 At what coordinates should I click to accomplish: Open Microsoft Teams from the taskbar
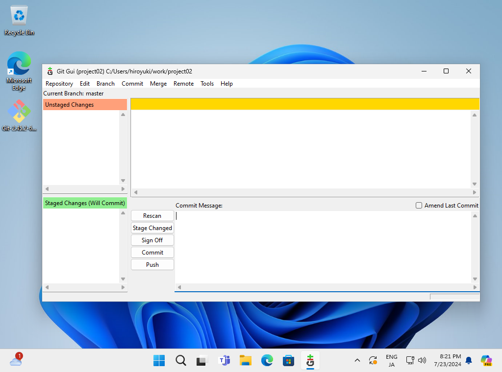point(224,360)
